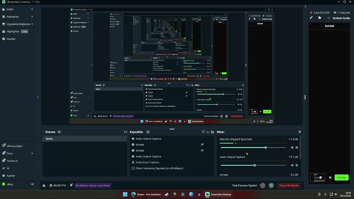The image size is (354, 199).
Task: Share stream with share icon
Action: coord(329,18)
